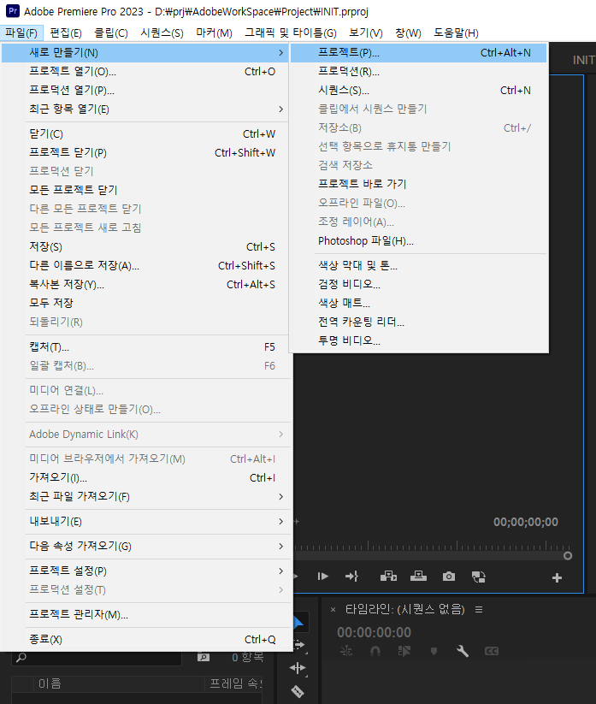Image resolution: width=596 pixels, height=704 pixels.
Task: Open the 마커(M) menu
Action: [214, 33]
